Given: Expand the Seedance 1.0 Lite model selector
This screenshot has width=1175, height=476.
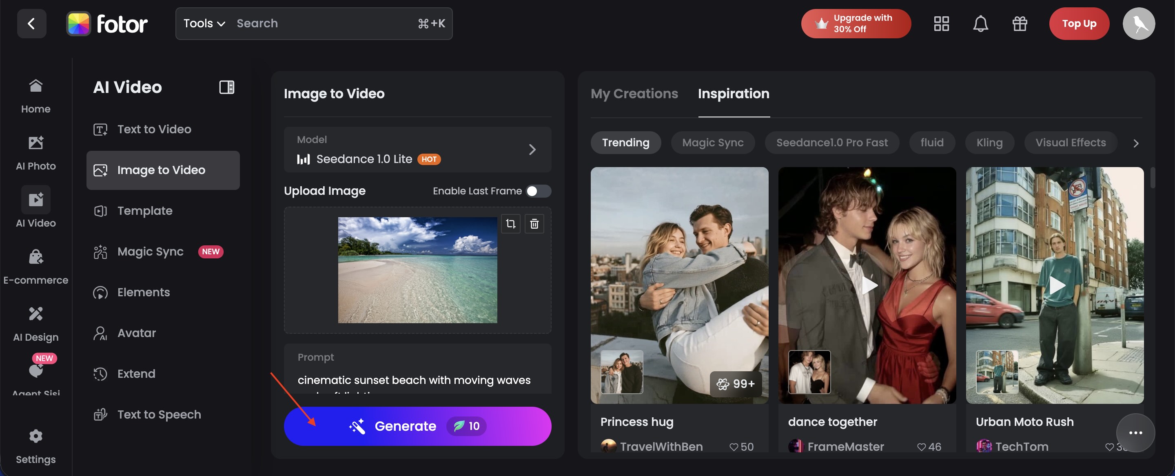Looking at the screenshot, I should coord(532,150).
